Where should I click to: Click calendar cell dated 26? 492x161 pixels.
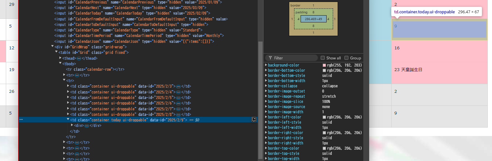[12, 95]
